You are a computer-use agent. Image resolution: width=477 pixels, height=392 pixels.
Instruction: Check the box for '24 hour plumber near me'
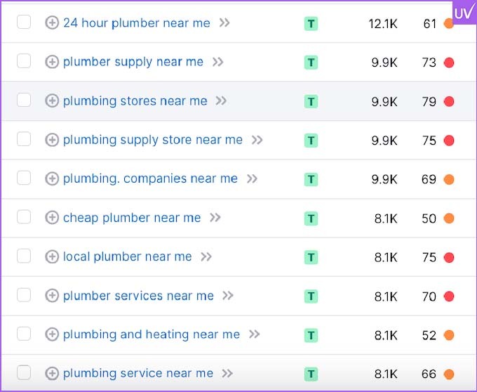coord(24,22)
